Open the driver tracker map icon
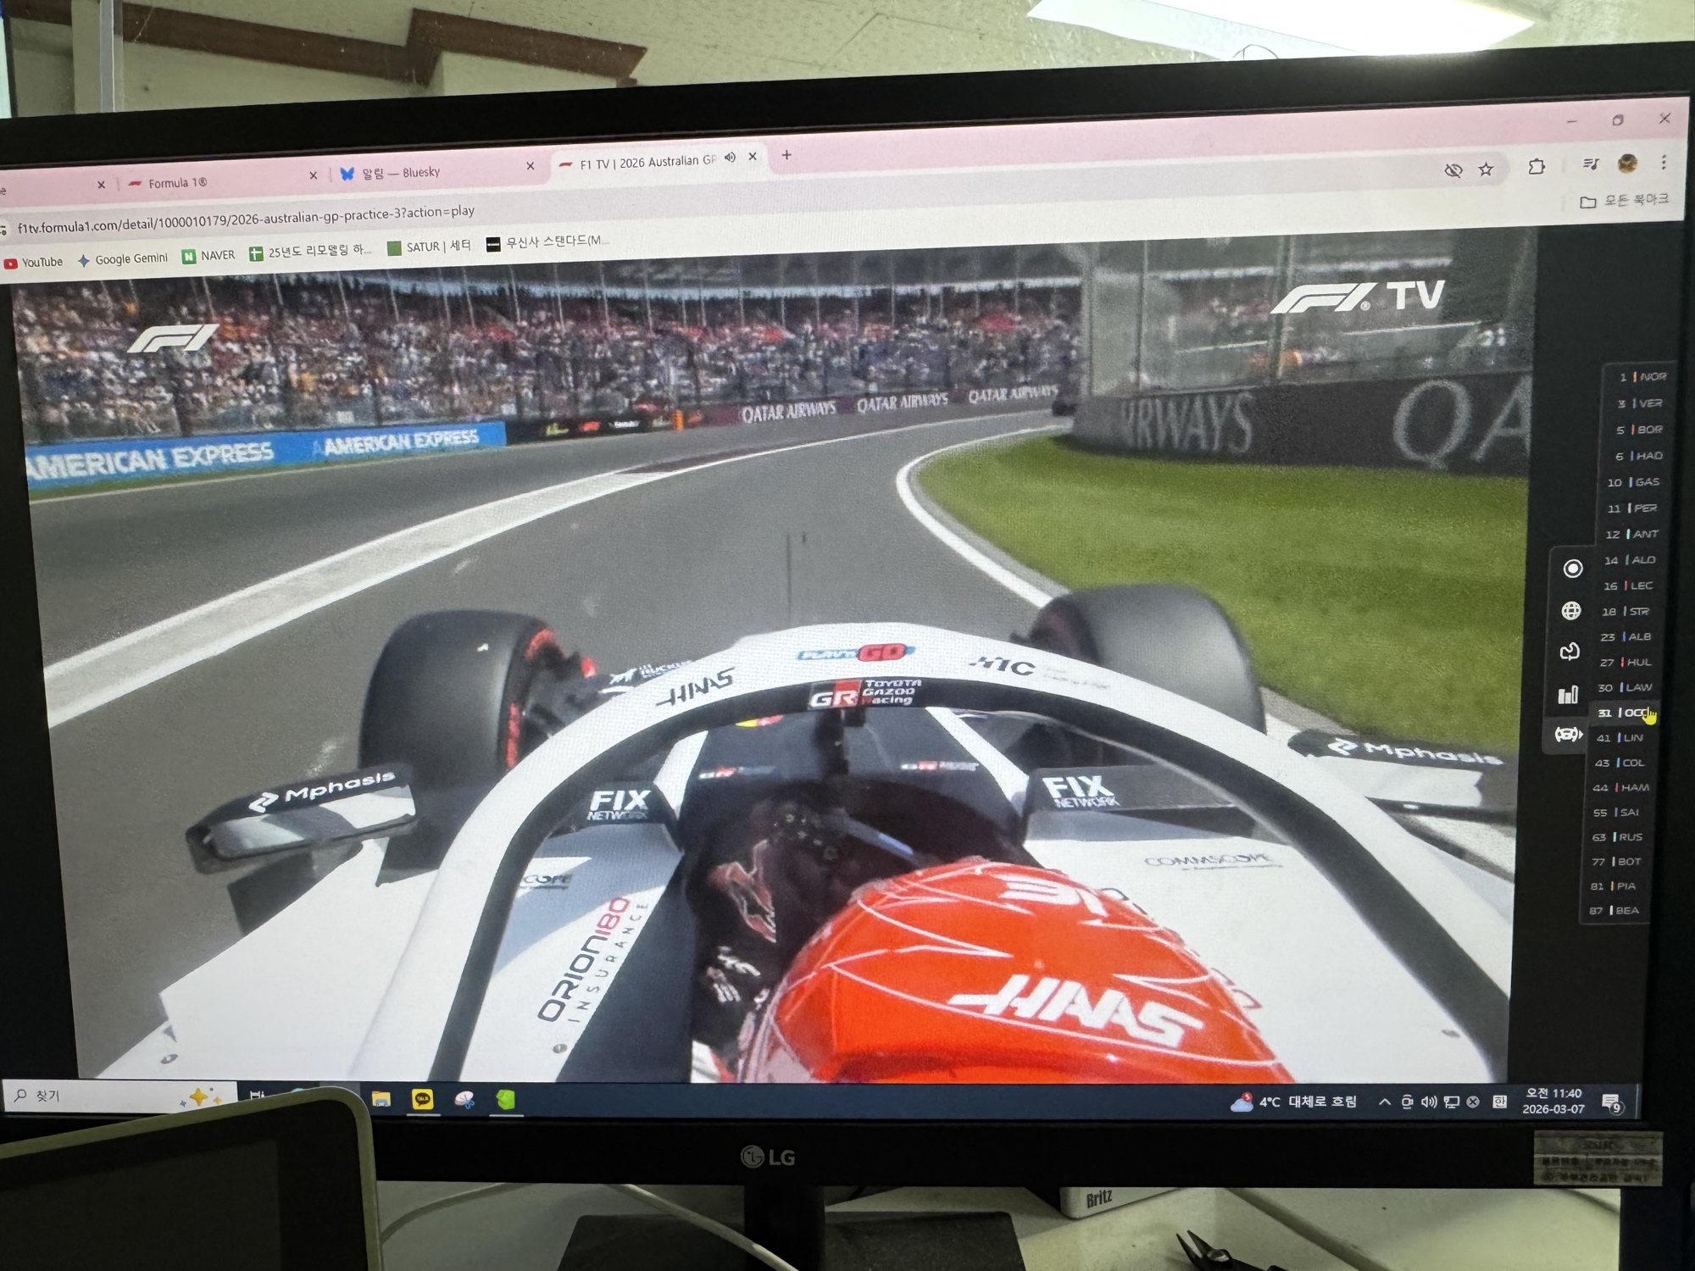Image resolution: width=1695 pixels, height=1271 pixels. [1570, 651]
